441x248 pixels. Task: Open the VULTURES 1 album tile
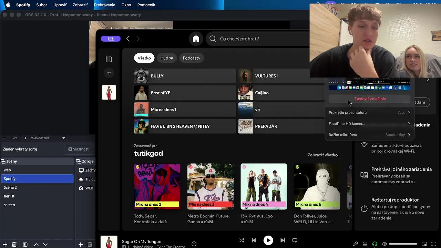[x=282, y=76]
